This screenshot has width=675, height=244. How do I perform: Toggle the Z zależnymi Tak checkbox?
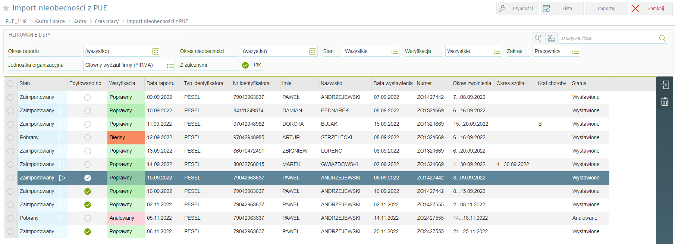pyautogui.click(x=245, y=65)
